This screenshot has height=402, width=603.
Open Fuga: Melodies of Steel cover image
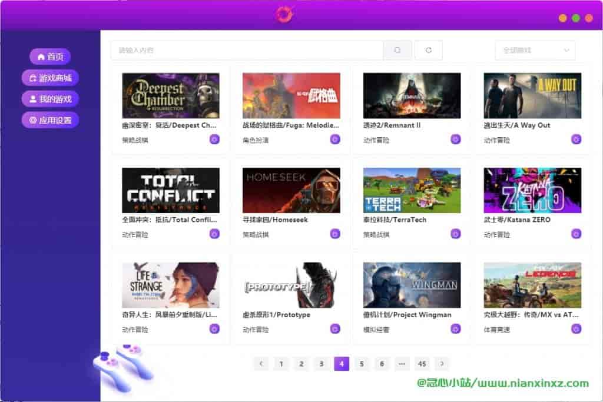pos(291,96)
